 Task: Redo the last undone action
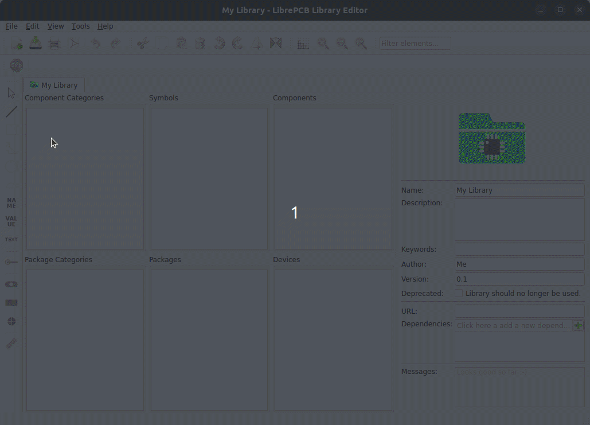coord(115,44)
